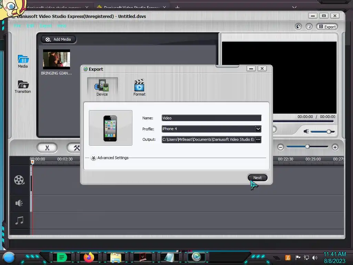Open the Media library panel
This screenshot has height=265, width=353.
point(23,61)
